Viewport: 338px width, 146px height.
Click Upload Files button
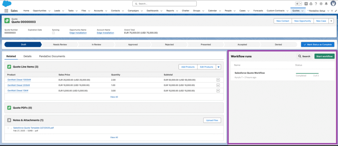point(212,120)
